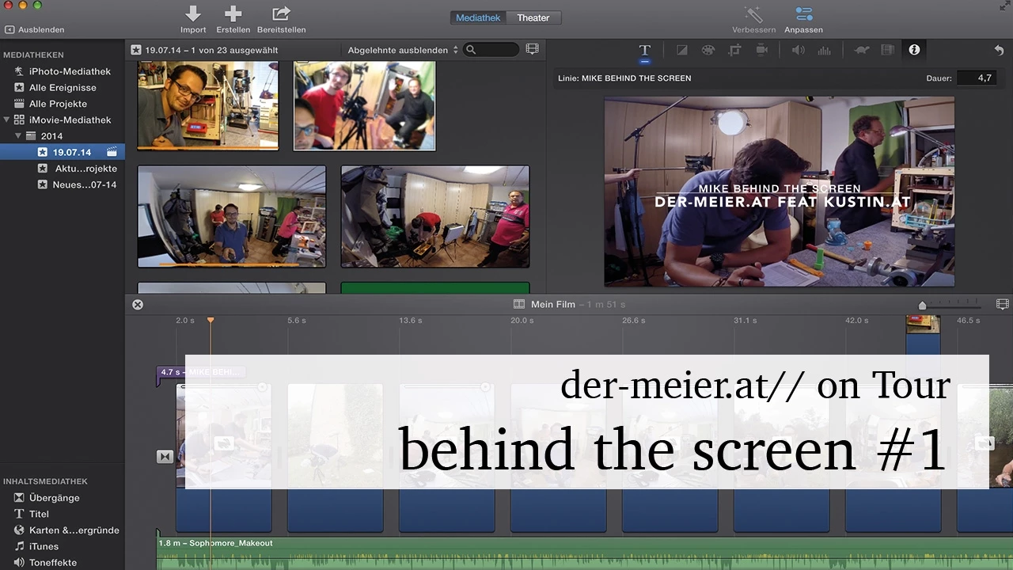The width and height of the screenshot is (1013, 570).
Task: Click the browser search field
Action: click(x=491, y=50)
